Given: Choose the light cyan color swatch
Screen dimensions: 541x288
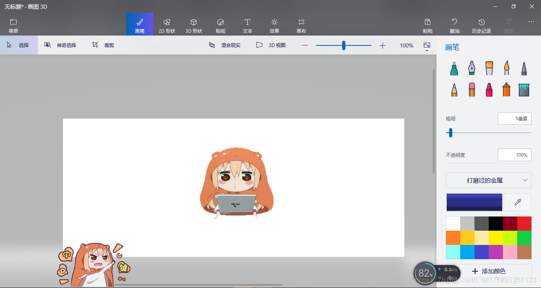Looking at the screenshot, I should coord(453,252).
